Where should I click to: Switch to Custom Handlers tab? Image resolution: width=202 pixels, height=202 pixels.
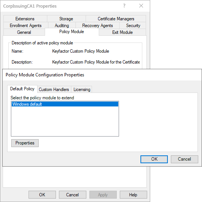54,90
